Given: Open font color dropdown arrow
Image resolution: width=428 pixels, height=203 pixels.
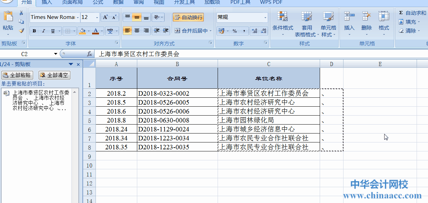Looking at the screenshot, I should point(102,31).
